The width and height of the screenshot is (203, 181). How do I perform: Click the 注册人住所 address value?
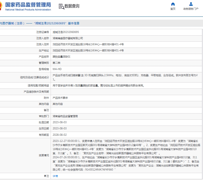(x=88, y=44)
